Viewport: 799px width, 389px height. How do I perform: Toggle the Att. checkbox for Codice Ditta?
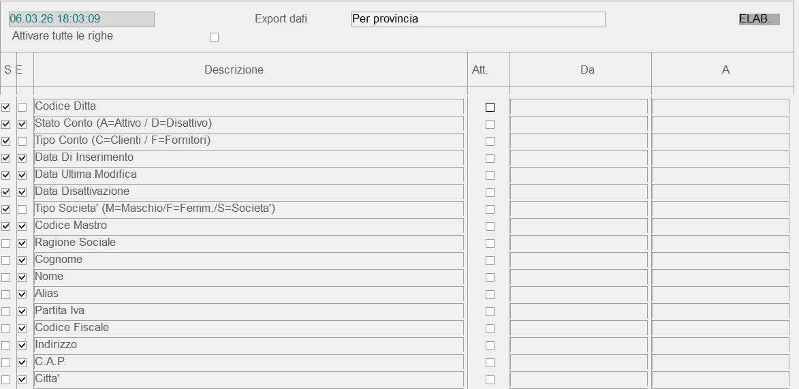(490, 107)
